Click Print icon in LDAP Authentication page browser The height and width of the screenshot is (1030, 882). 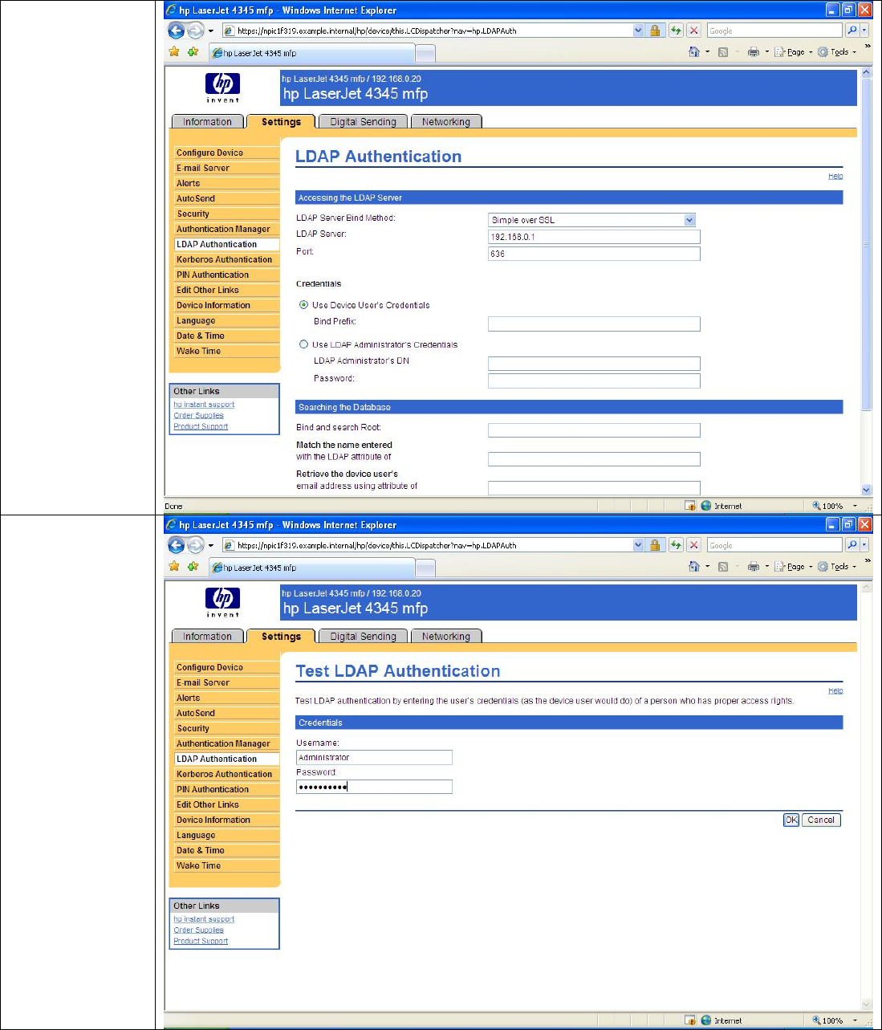tap(753, 52)
